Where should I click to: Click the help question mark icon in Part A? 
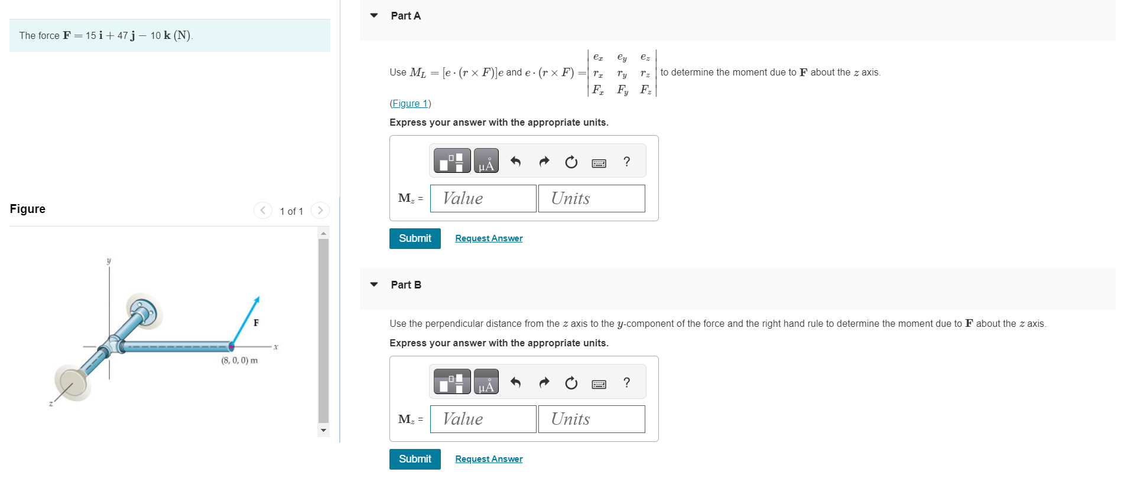(x=626, y=161)
